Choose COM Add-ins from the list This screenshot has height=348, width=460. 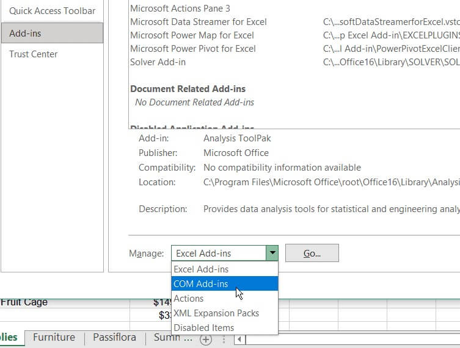(225, 283)
